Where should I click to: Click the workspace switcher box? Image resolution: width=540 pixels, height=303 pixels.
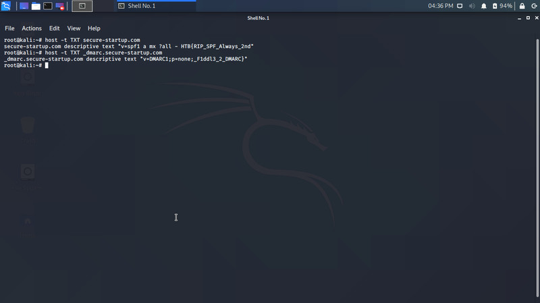coord(82,6)
